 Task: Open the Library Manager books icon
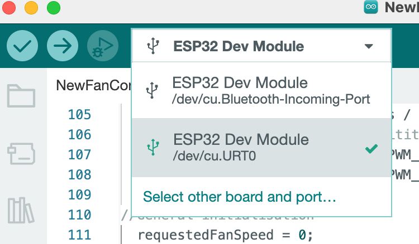pyautogui.click(x=21, y=210)
